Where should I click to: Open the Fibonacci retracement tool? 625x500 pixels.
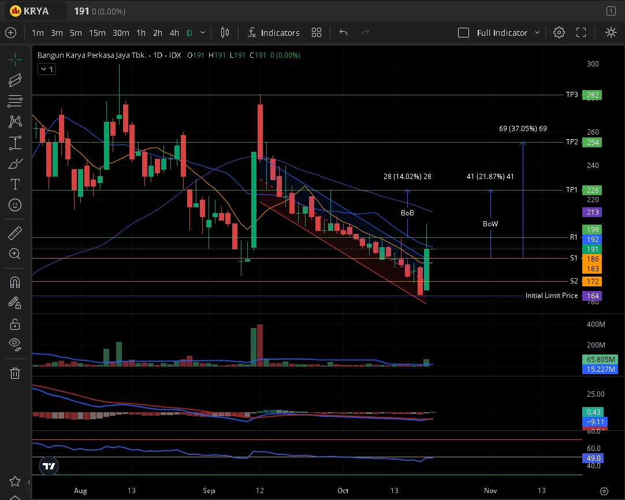pos(15,101)
